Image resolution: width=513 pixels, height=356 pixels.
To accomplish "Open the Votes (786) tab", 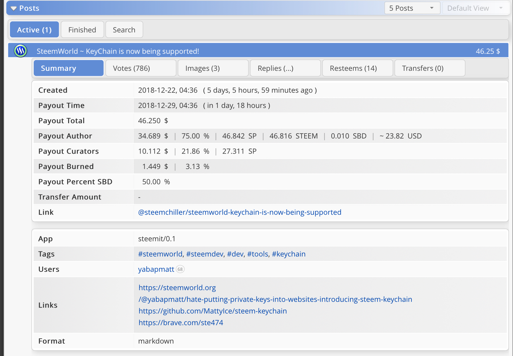I will coord(141,68).
